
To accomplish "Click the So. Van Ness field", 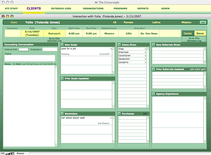I will coord(149,33).
